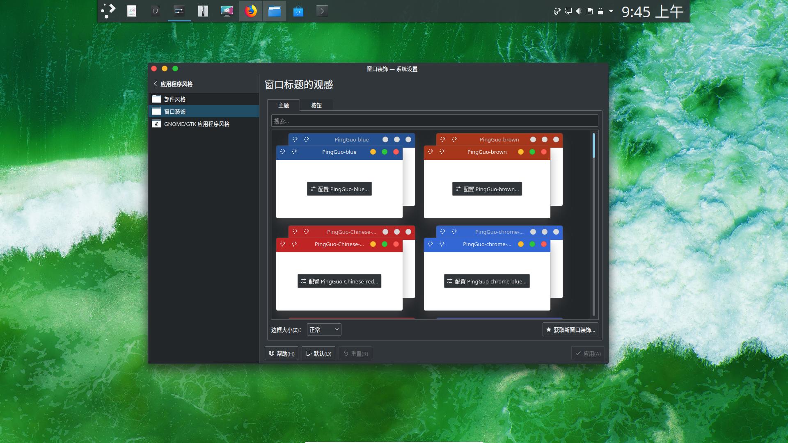Click yellow dot in PingGuo-Chinese preview

tap(373, 244)
